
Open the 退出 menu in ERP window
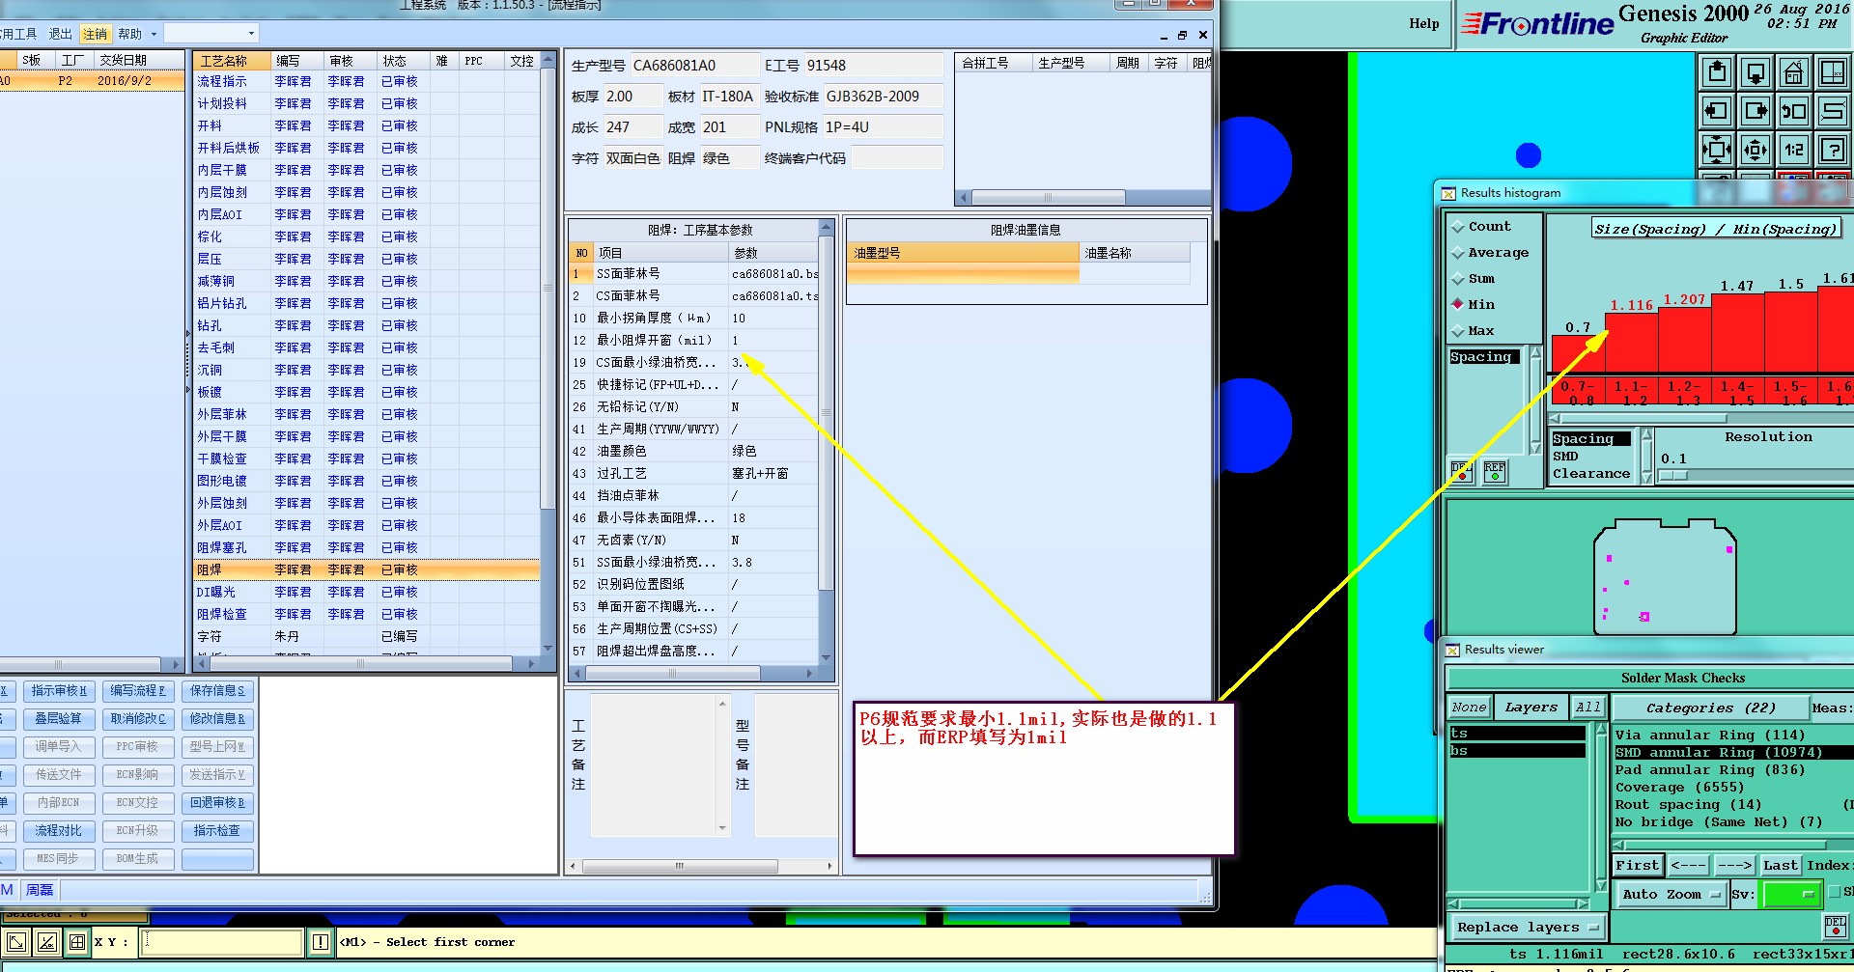pos(60,34)
